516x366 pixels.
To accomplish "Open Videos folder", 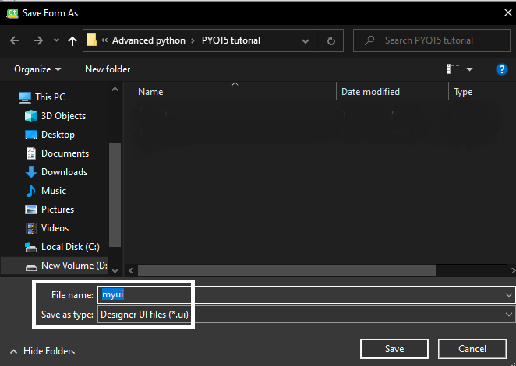I will pos(55,228).
